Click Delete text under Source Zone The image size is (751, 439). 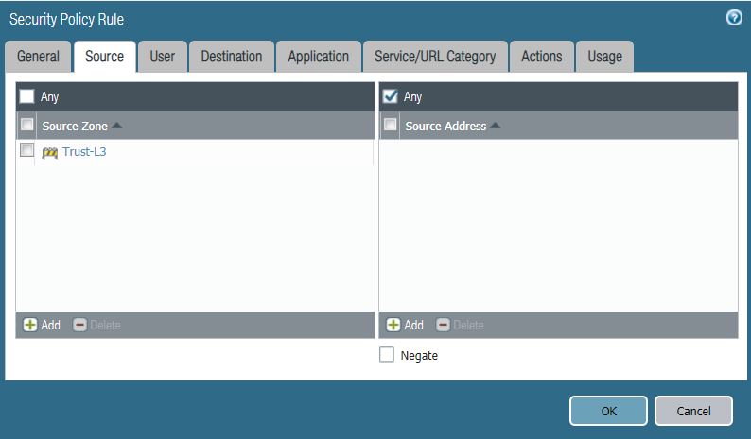(105, 325)
